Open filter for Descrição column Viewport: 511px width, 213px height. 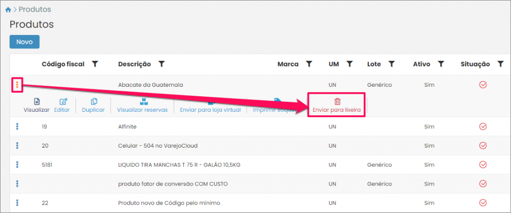click(x=161, y=64)
